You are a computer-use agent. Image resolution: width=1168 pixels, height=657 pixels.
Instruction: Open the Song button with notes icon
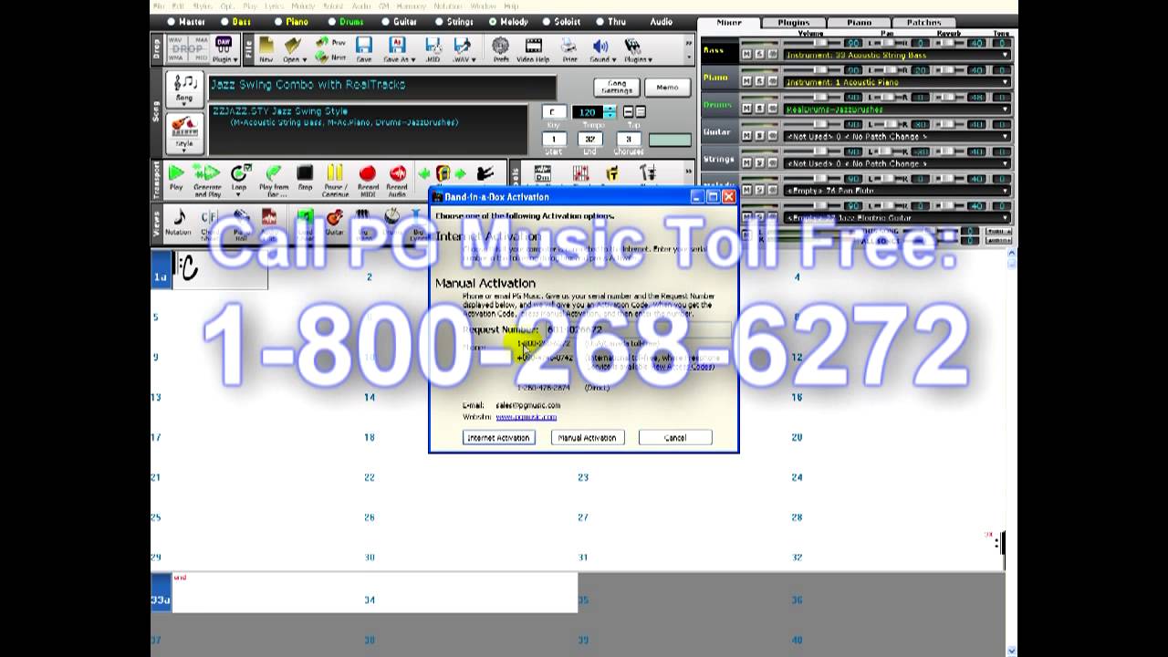click(x=184, y=88)
